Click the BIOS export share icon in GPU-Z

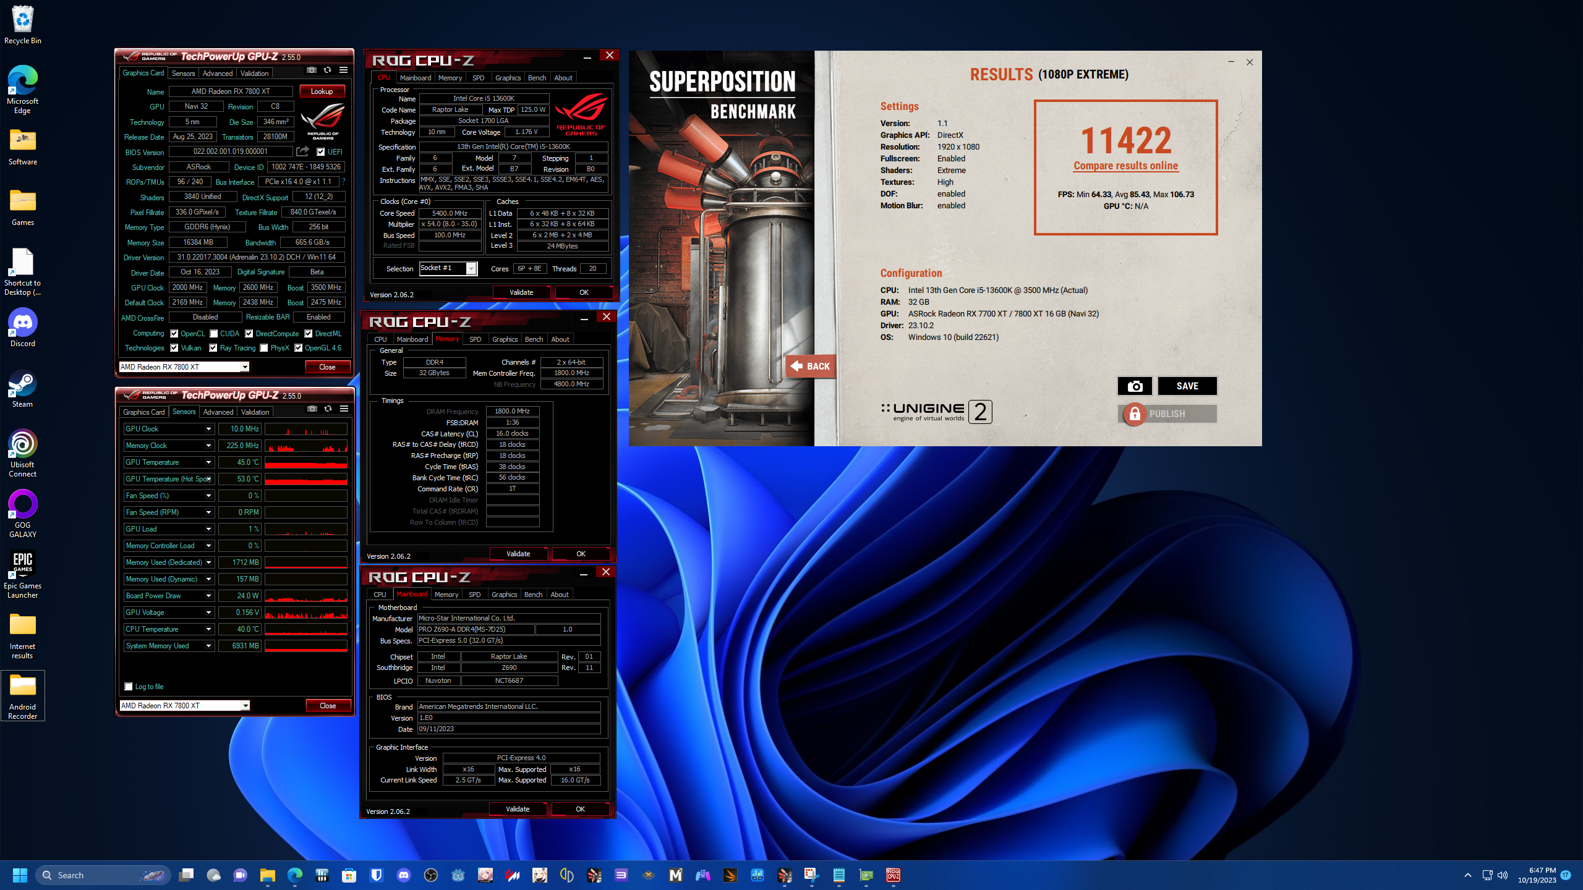(x=302, y=151)
